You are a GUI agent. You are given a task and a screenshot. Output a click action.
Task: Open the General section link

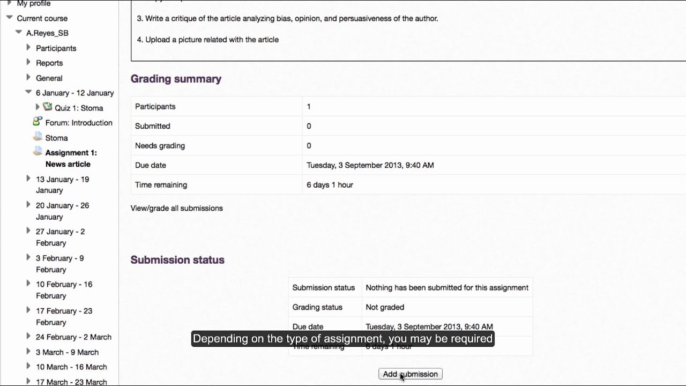49,78
